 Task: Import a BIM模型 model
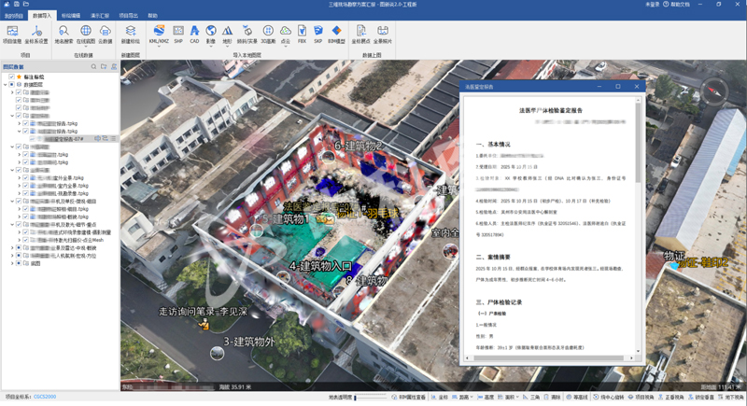[336, 35]
